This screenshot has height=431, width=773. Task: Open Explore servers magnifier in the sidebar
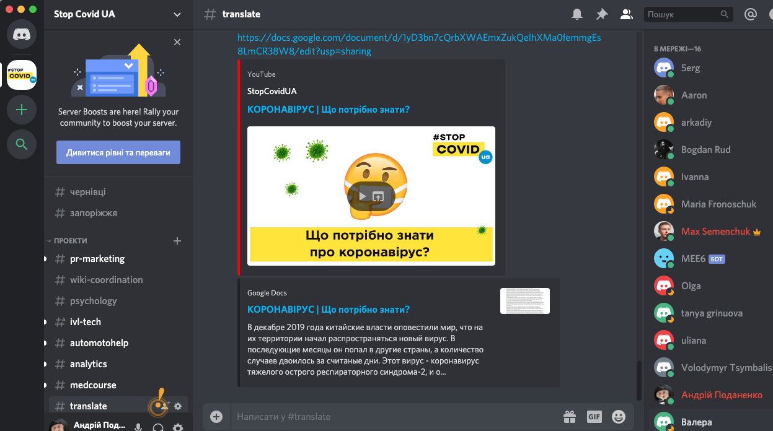click(x=22, y=145)
